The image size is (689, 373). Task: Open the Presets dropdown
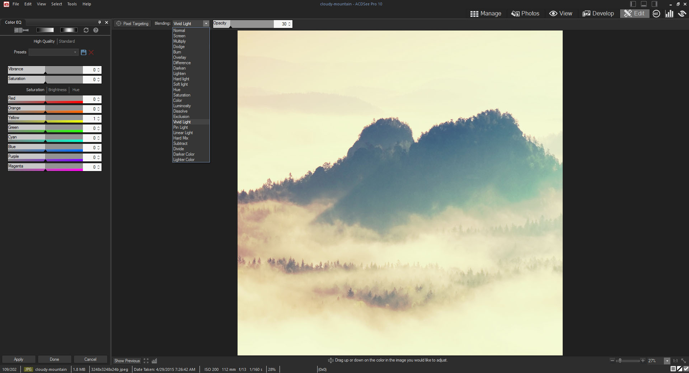(53, 52)
